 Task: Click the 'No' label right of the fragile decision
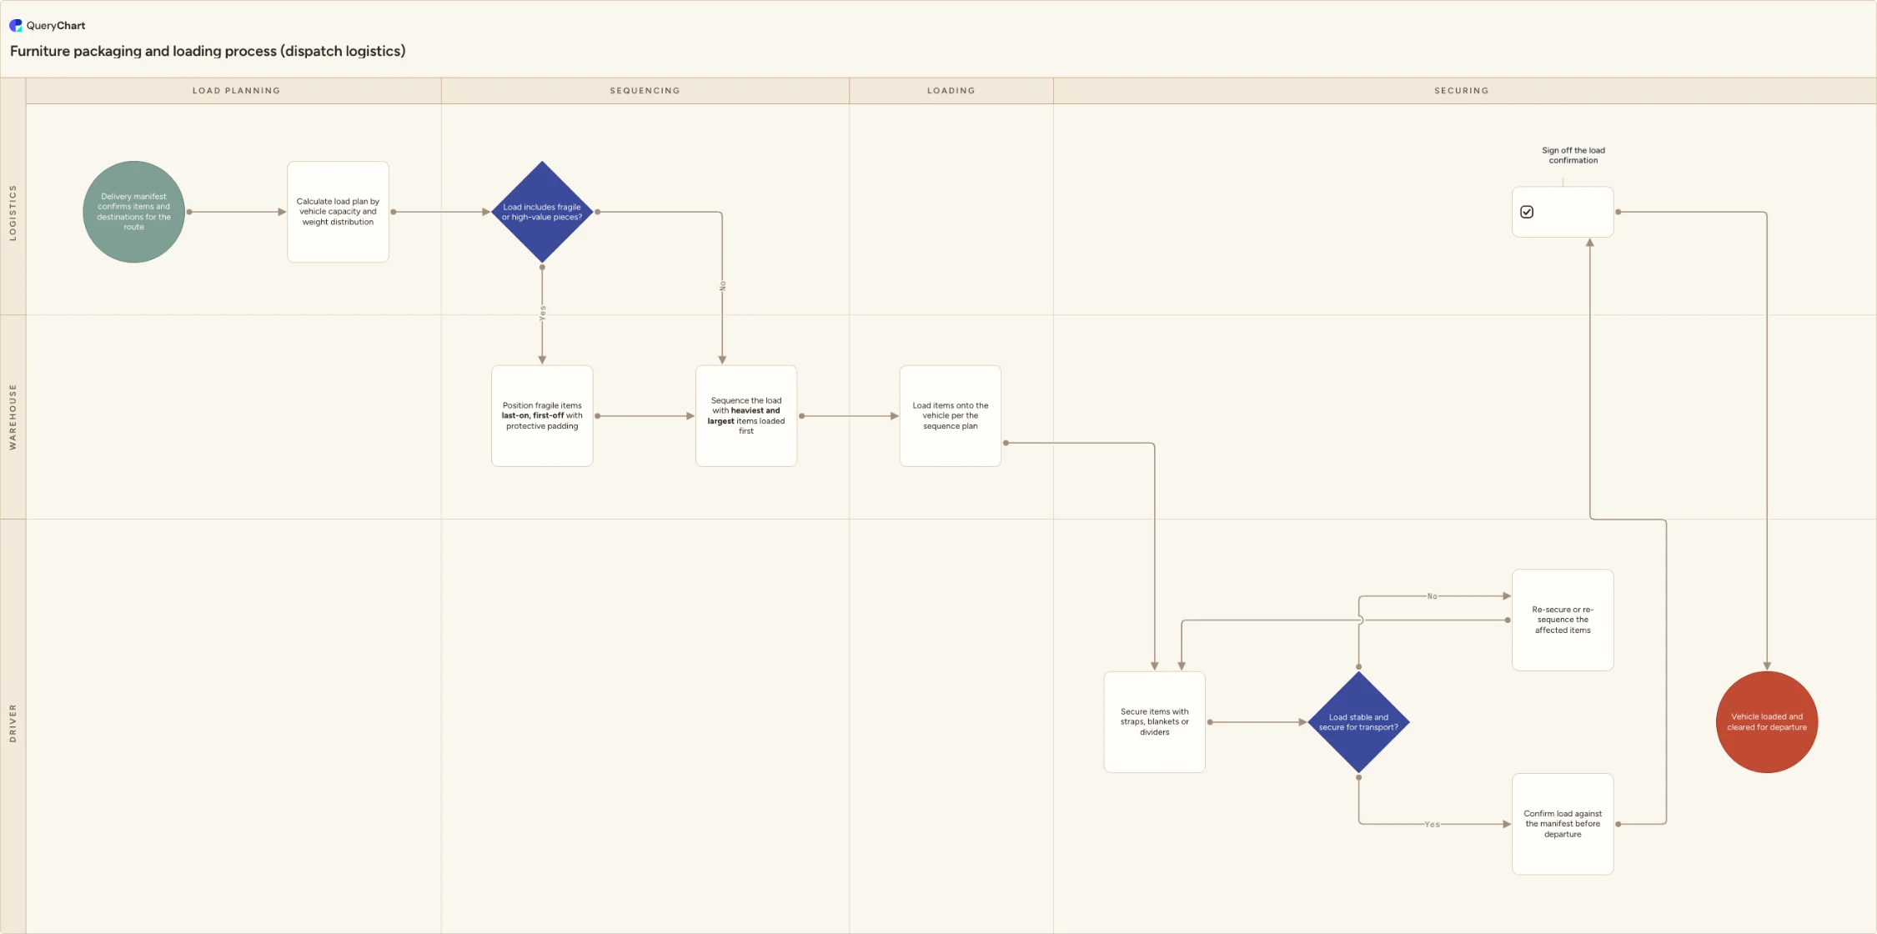[722, 286]
